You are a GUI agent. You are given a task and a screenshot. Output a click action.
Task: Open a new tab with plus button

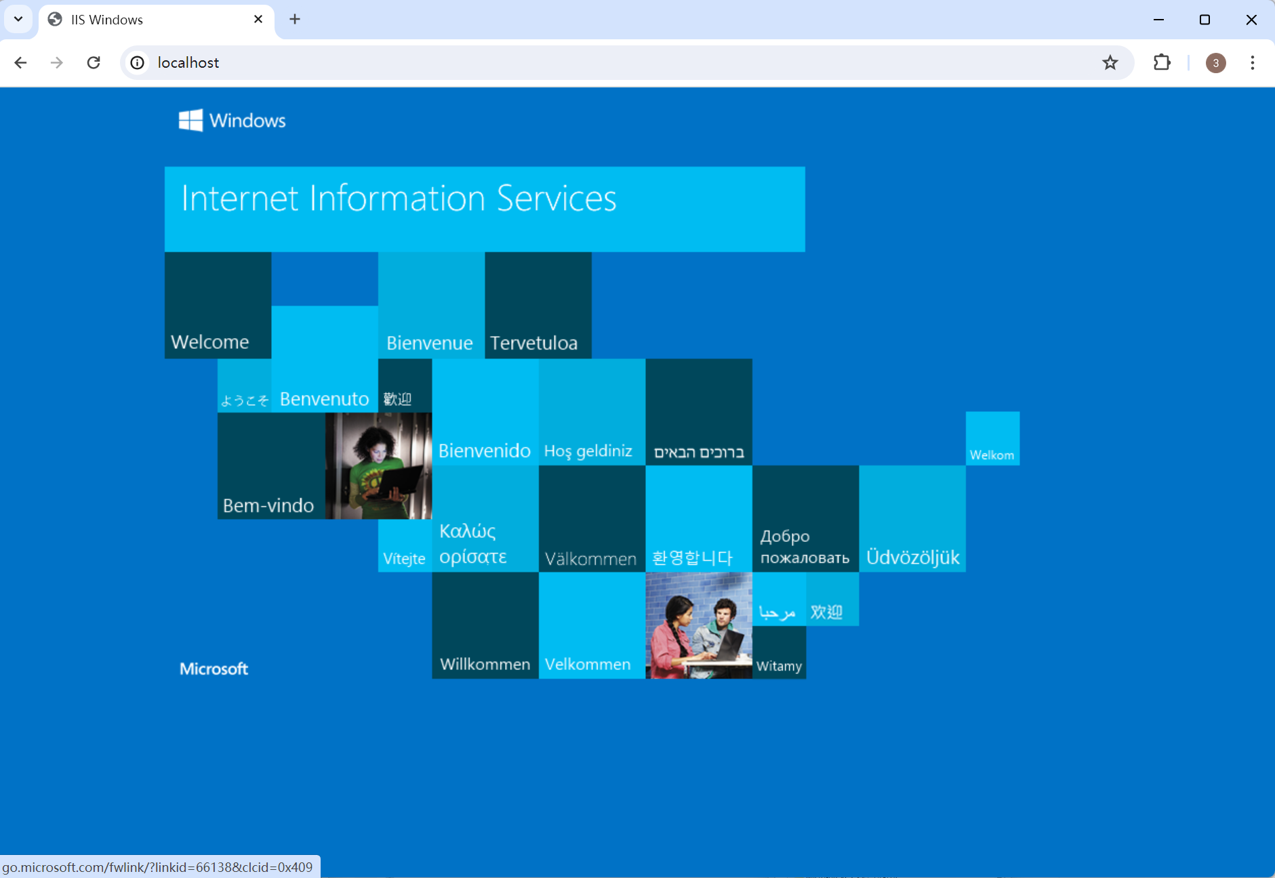pos(294,19)
